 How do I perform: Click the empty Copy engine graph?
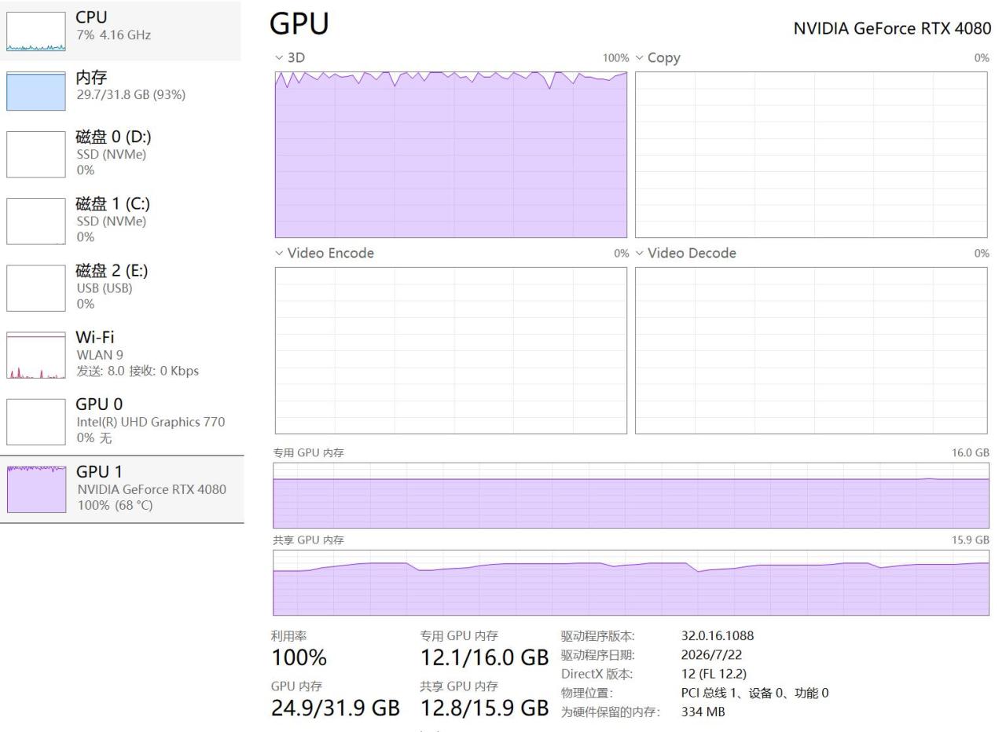point(811,155)
